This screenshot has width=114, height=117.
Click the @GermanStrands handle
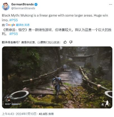tap(23, 8)
